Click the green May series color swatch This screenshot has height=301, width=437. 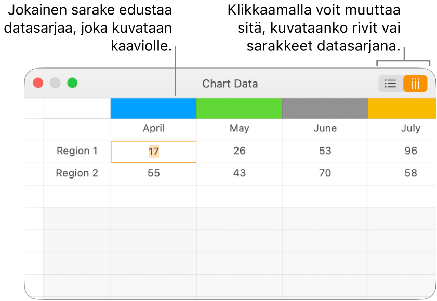click(239, 108)
